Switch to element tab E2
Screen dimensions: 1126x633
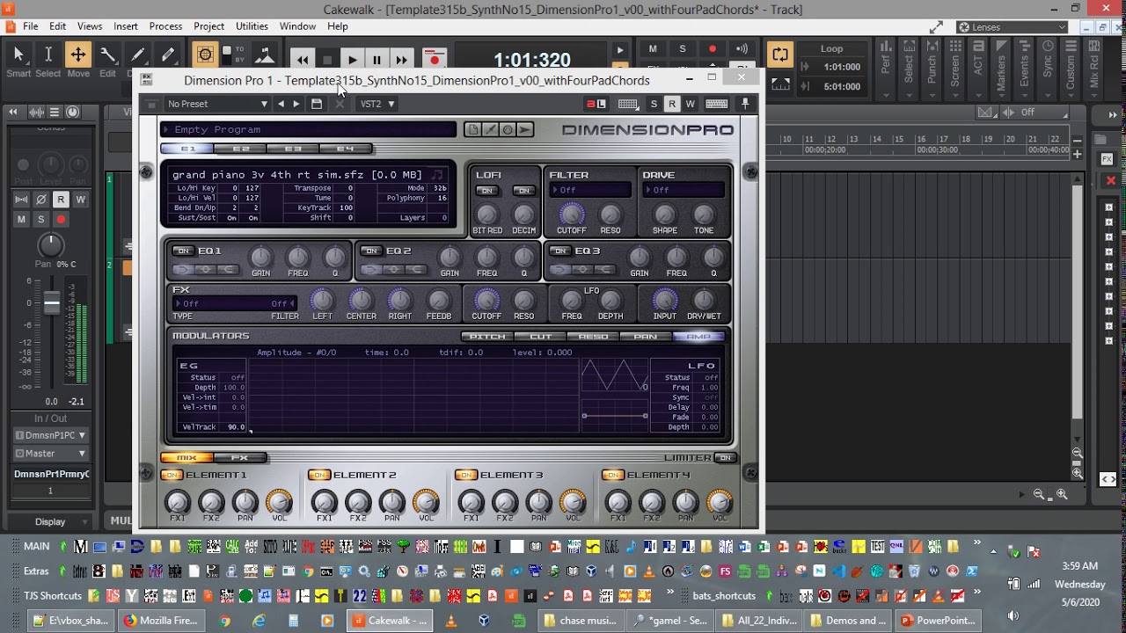240,149
